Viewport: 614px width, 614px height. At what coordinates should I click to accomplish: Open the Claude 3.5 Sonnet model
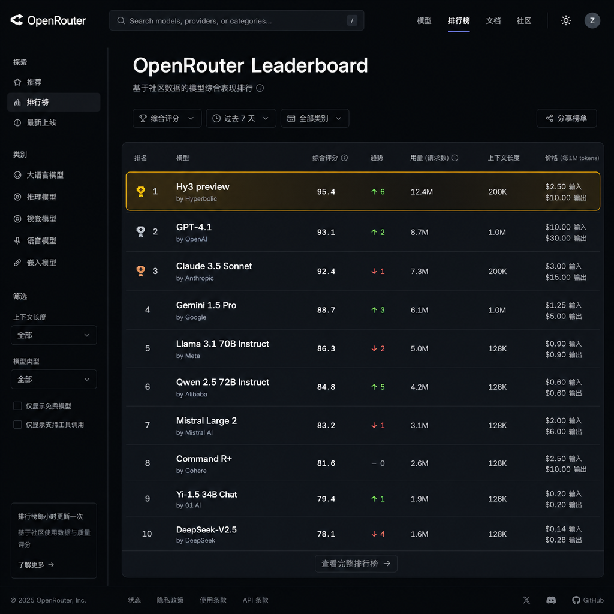[x=363, y=271]
